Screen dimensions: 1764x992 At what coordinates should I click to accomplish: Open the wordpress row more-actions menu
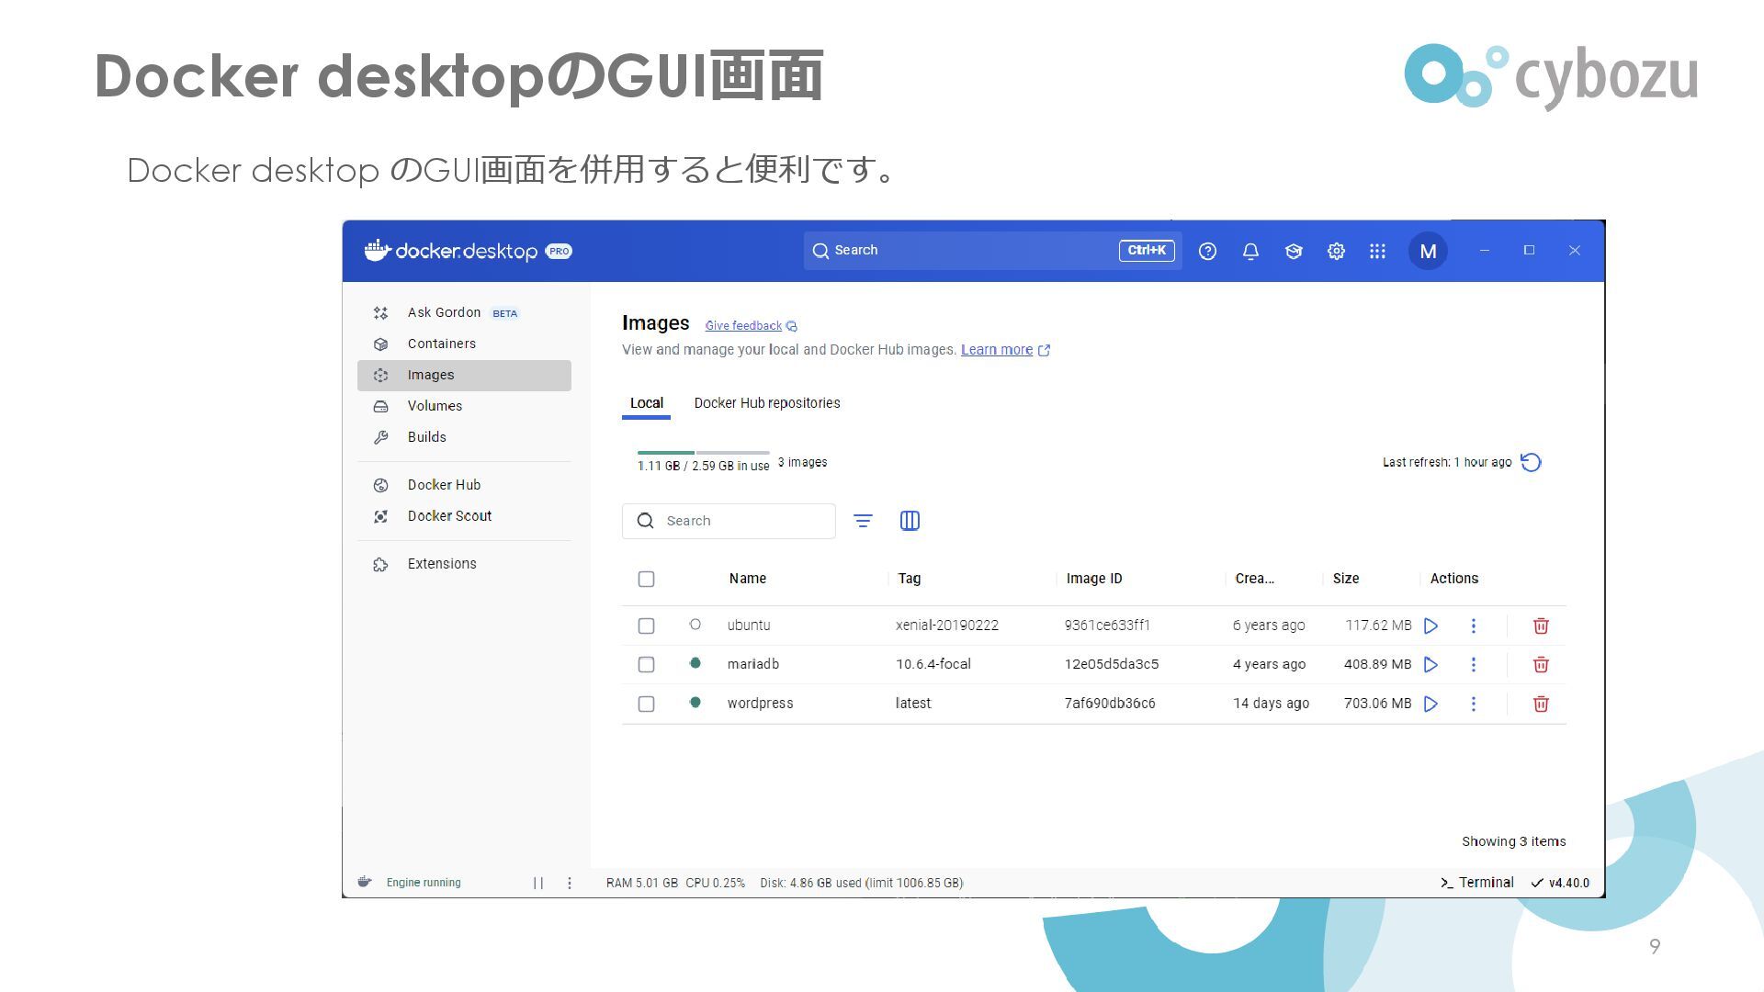click(1474, 704)
